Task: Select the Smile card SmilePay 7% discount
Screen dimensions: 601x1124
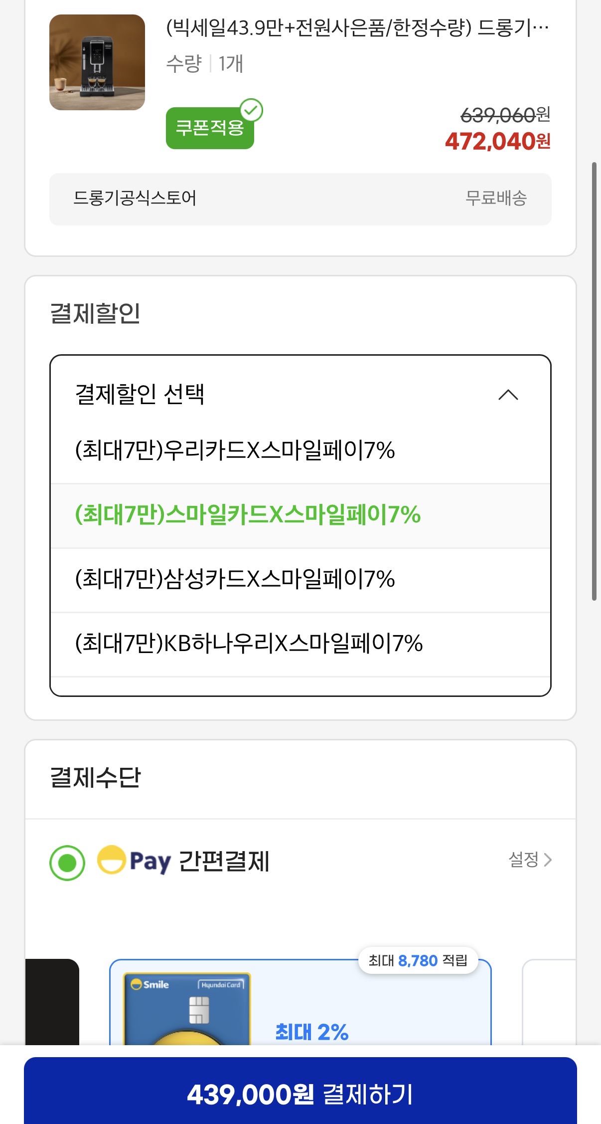Action: click(248, 515)
